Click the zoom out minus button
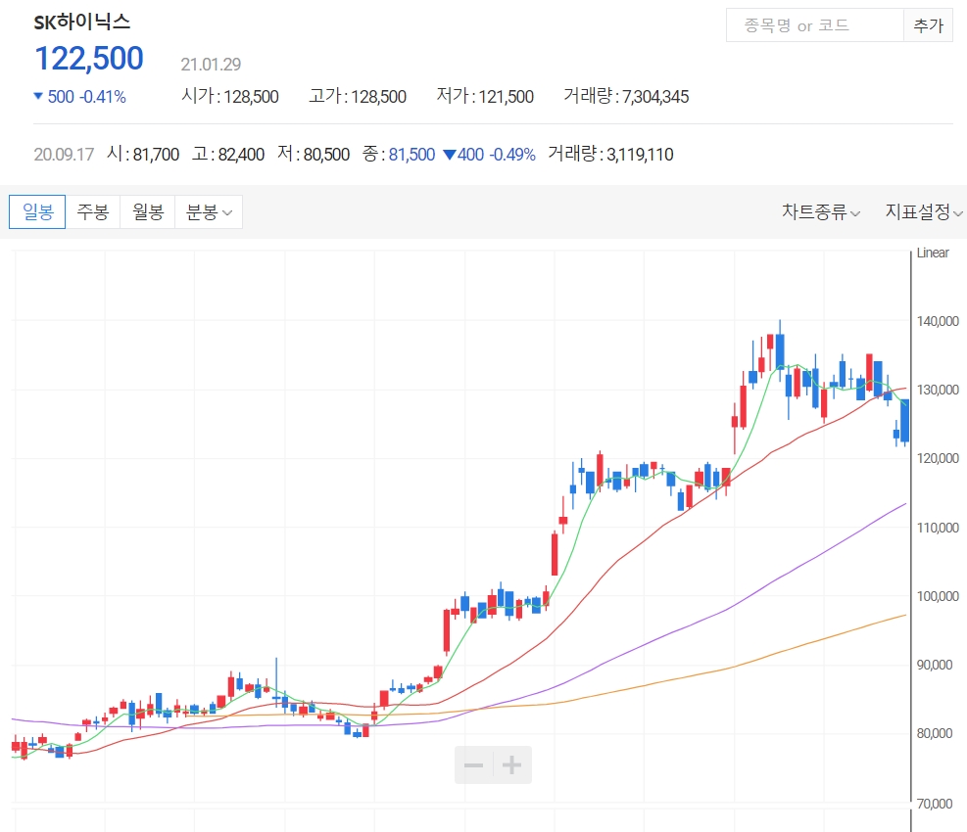 473,765
